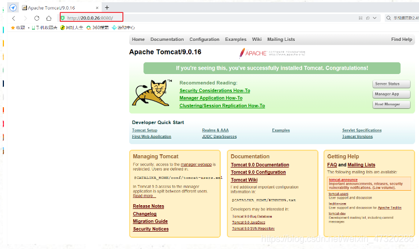
Task: Open the JDBC DataSources link
Action: point(220,136)
